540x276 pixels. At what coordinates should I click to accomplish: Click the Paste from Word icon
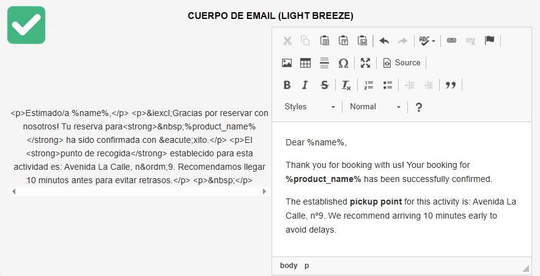pyautogui.click(x=362, y=40)
